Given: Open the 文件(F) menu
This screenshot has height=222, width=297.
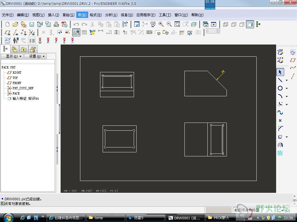Looking at the screenshot, I should tap(8, 15).
